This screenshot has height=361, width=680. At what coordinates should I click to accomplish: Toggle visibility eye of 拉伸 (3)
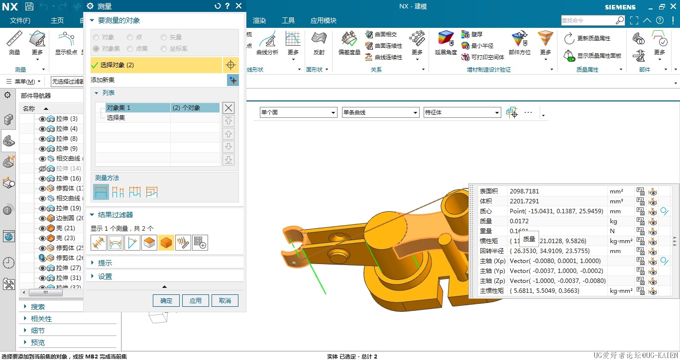pos(42,119)
